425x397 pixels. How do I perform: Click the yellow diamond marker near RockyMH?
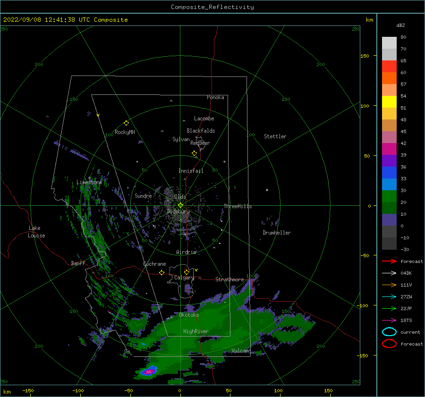[x=126, y=123]
